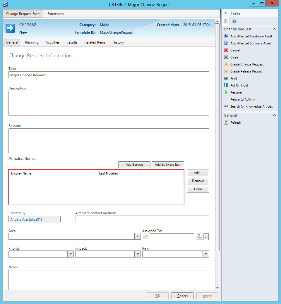This screenshot has height=304, width=281.
Task: Click the Assigned To text field
Action: tap(172, 236)
